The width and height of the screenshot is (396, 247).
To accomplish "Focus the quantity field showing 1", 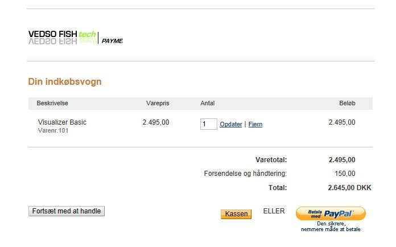I will tap(209, 124).
